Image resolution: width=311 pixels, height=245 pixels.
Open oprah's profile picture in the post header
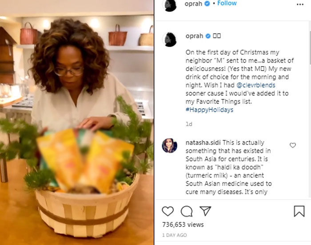tap(171, 4)
